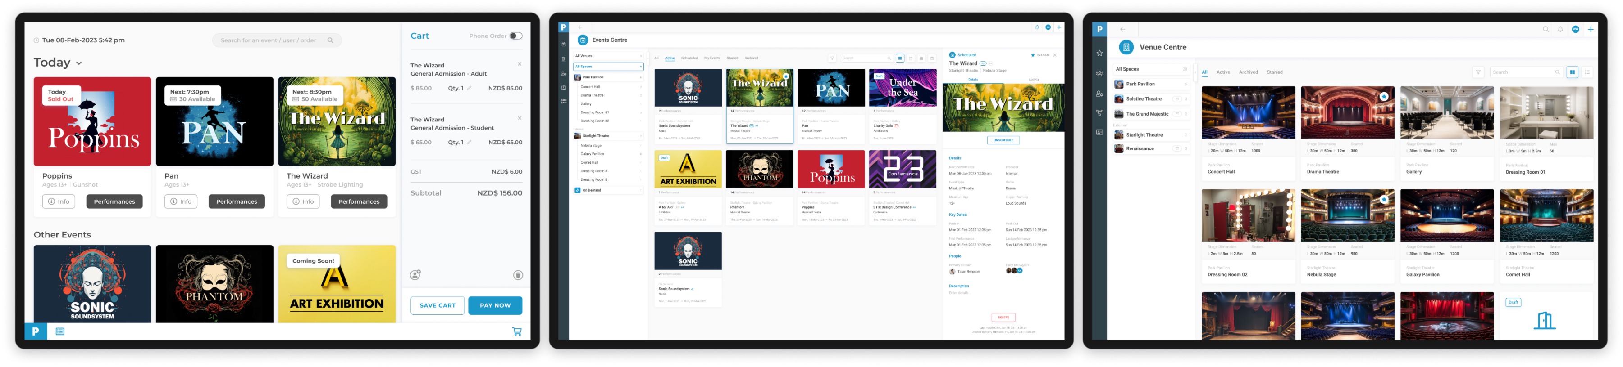Click the event/user/order search field
This screenshot has width=1623, height=367.
[x=277, y=40]
